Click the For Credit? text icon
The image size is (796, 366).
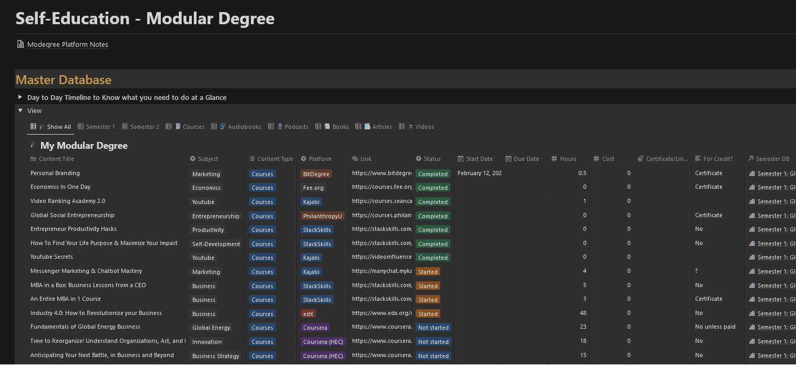[698, 159]
